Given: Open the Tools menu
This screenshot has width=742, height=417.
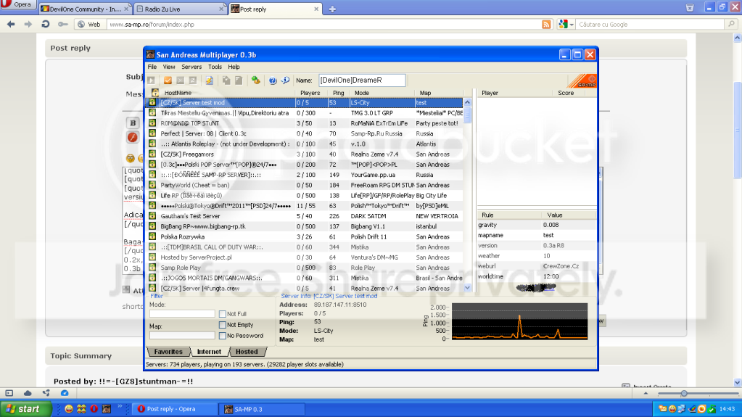Looking at the screenshot, I should (215, 67).
